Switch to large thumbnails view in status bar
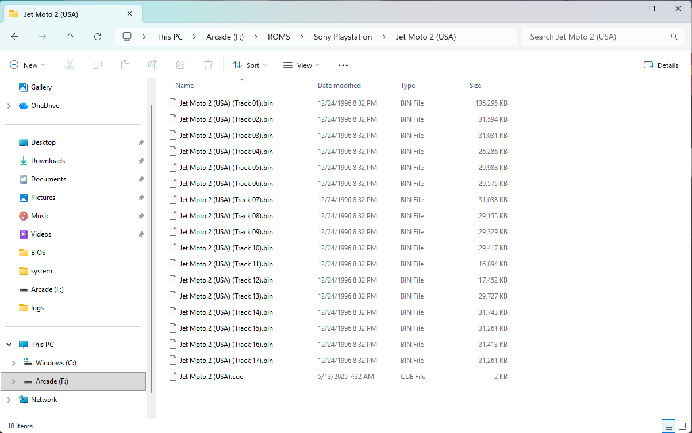 coord(682,426)
